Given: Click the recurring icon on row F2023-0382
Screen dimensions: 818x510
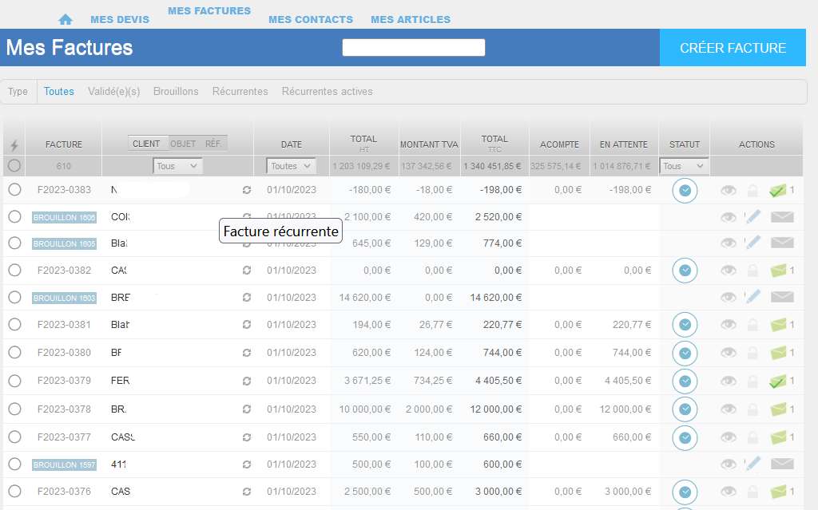Looking at the screenshot, I should coord(247,270).
